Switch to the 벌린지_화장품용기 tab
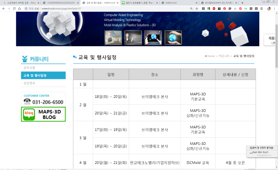 (139, 3)
